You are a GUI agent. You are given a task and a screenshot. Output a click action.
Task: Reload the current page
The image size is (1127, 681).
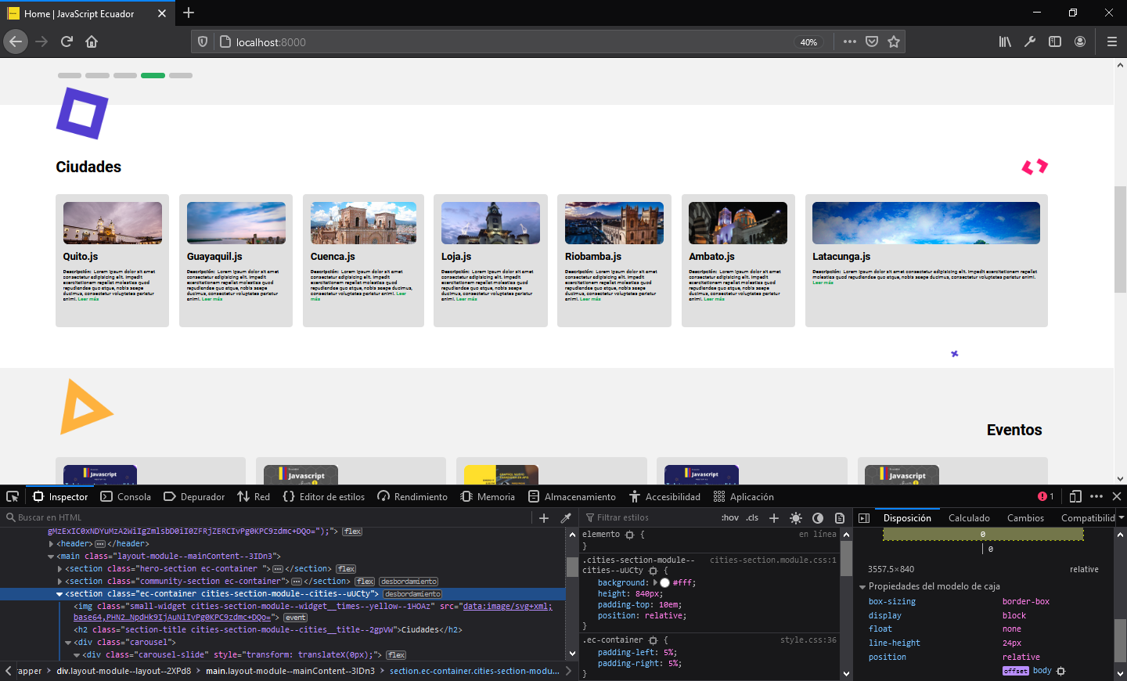click(67, 41)
